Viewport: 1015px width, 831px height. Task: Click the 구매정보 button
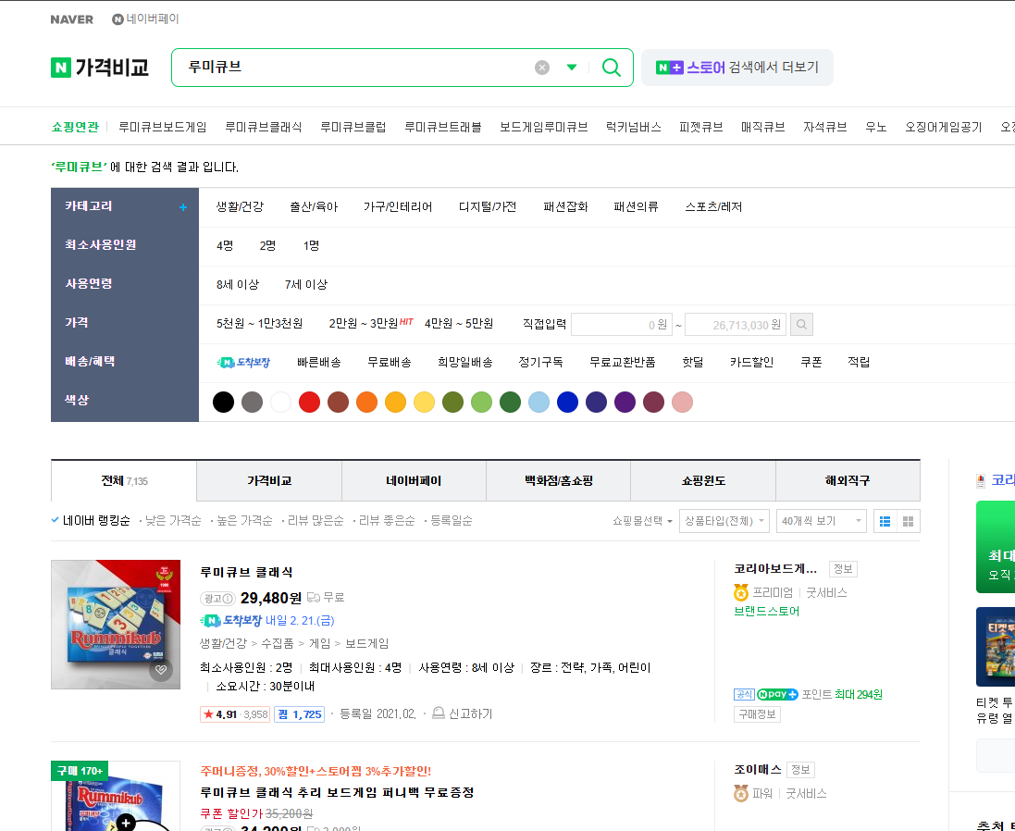[757, 713]
